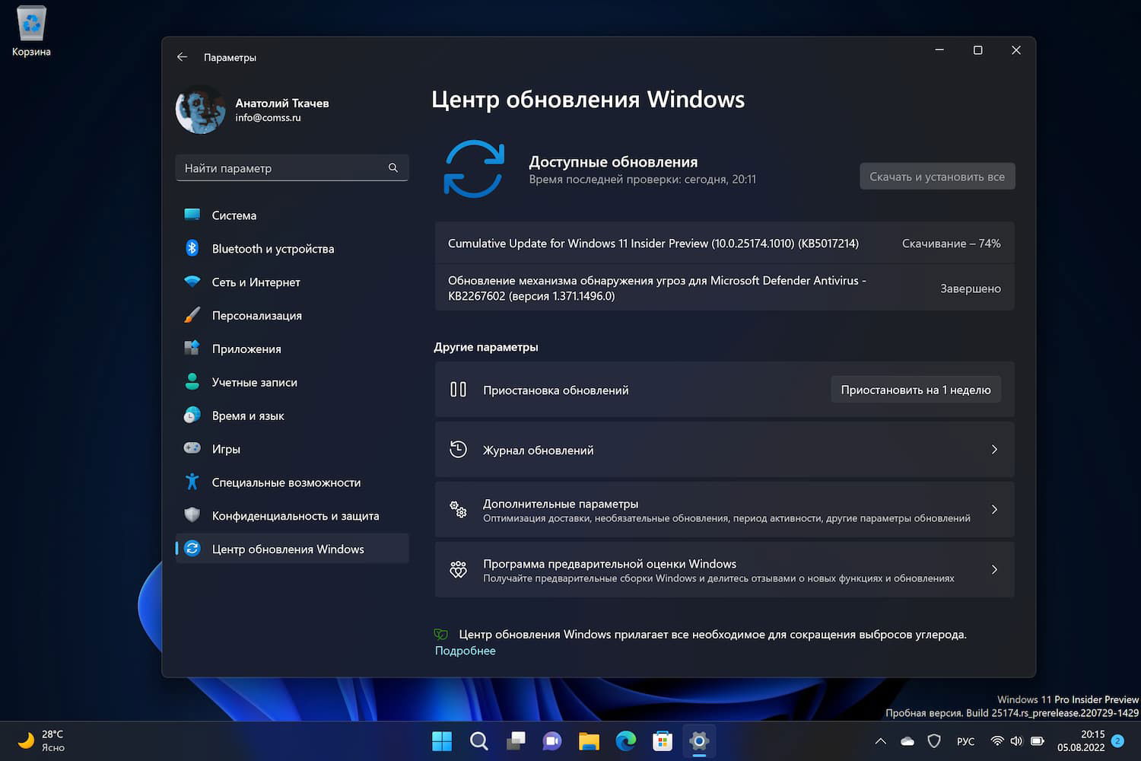Expand Дополнительные параметры via its chevron
The image size is (1141, 761).
tap(994, 510)
